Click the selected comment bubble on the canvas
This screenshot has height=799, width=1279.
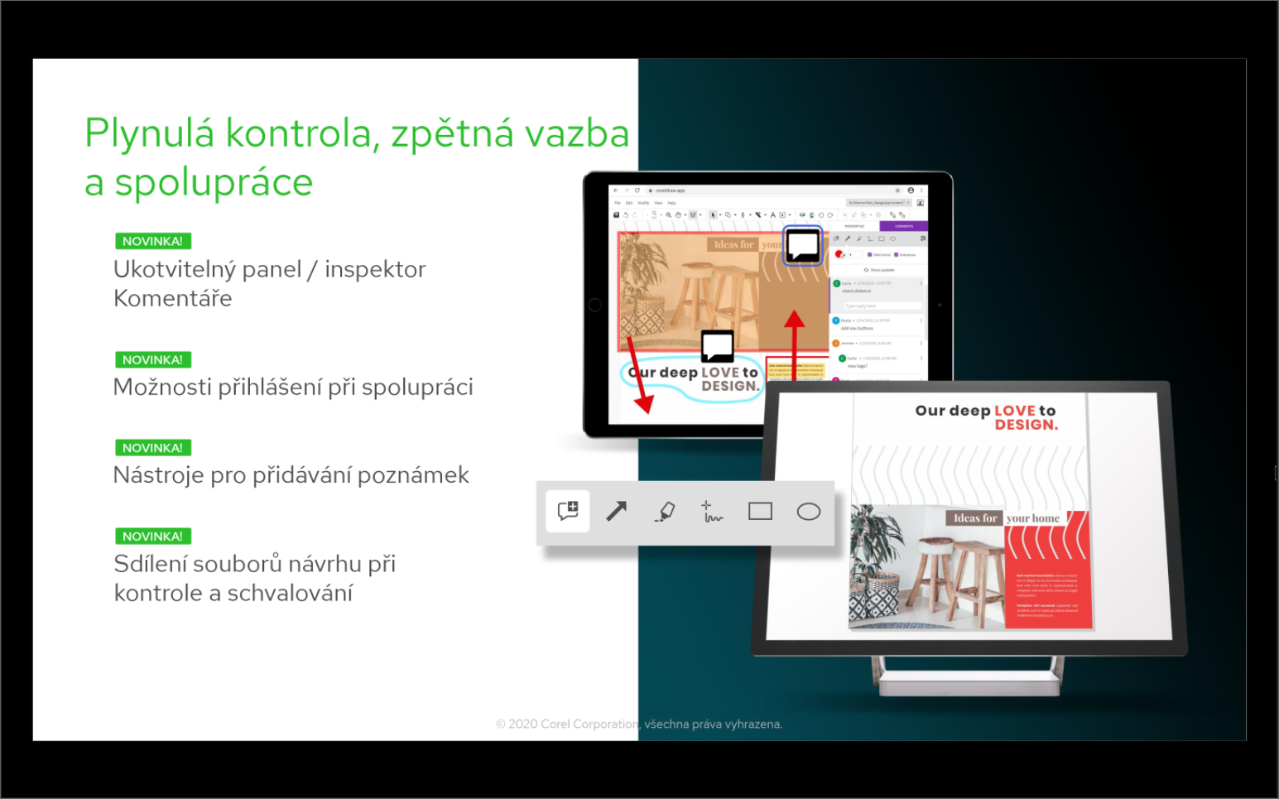coord(803,246)
